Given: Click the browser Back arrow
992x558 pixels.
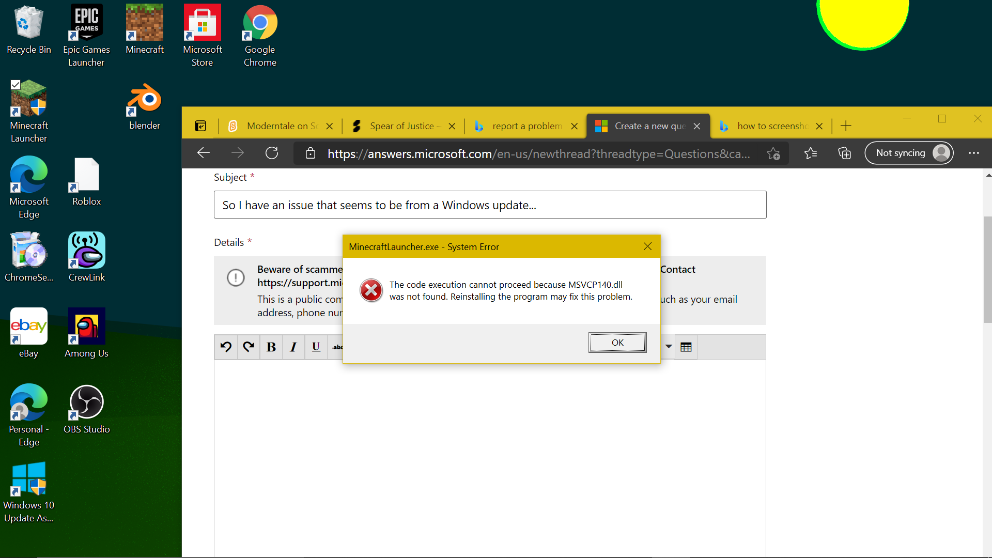Looking at the screenshot, I should 204,153.
